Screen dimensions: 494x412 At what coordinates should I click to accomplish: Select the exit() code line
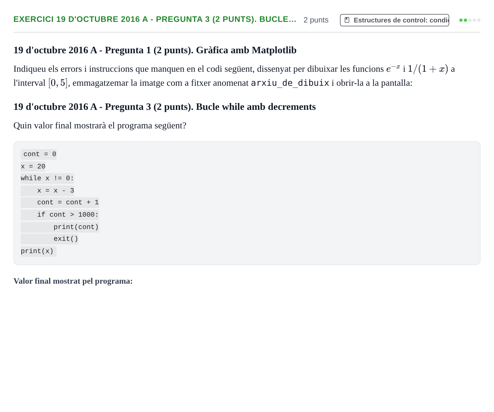pyautogui.click(x=50, y=239)
